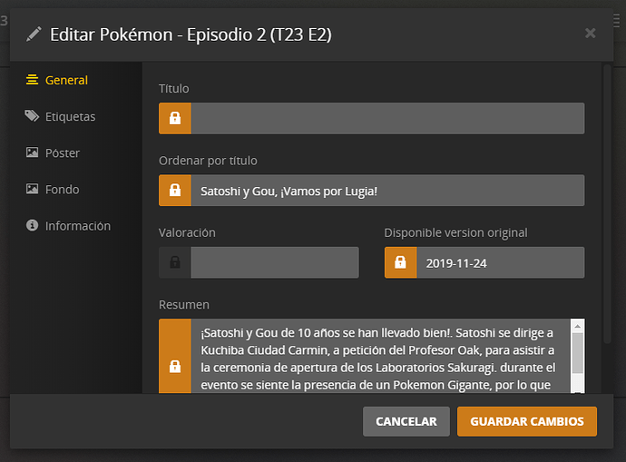
Task: Toggle the lock on the Título field
Action: [175, 118]
